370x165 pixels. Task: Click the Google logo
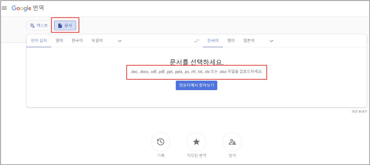pyautogui.click(x=21, y=8)
